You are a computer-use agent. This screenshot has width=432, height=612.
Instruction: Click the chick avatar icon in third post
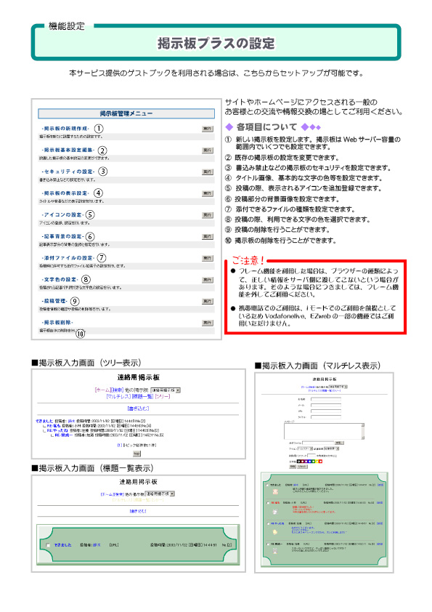(x=275, y=532)
